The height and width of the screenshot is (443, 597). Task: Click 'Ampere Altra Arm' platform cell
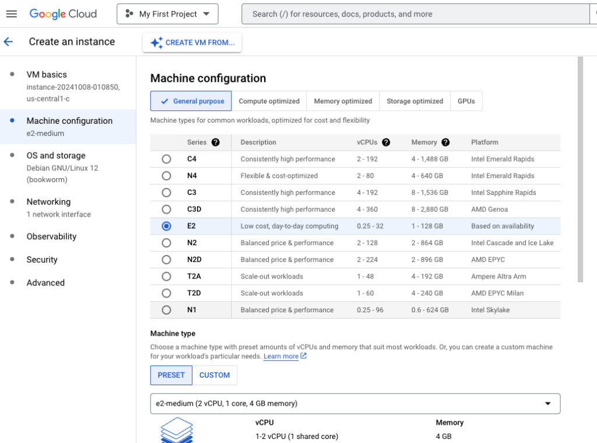pyautogui.click(x=498, y=277)
